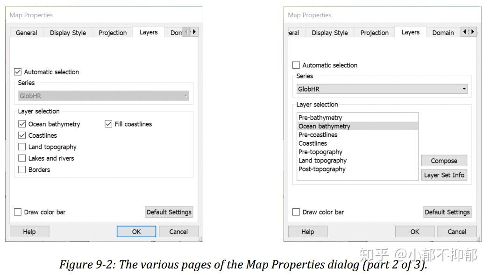Check Automatic selection in the right dialog
This screenshot has height=275, width=490.
296,65
